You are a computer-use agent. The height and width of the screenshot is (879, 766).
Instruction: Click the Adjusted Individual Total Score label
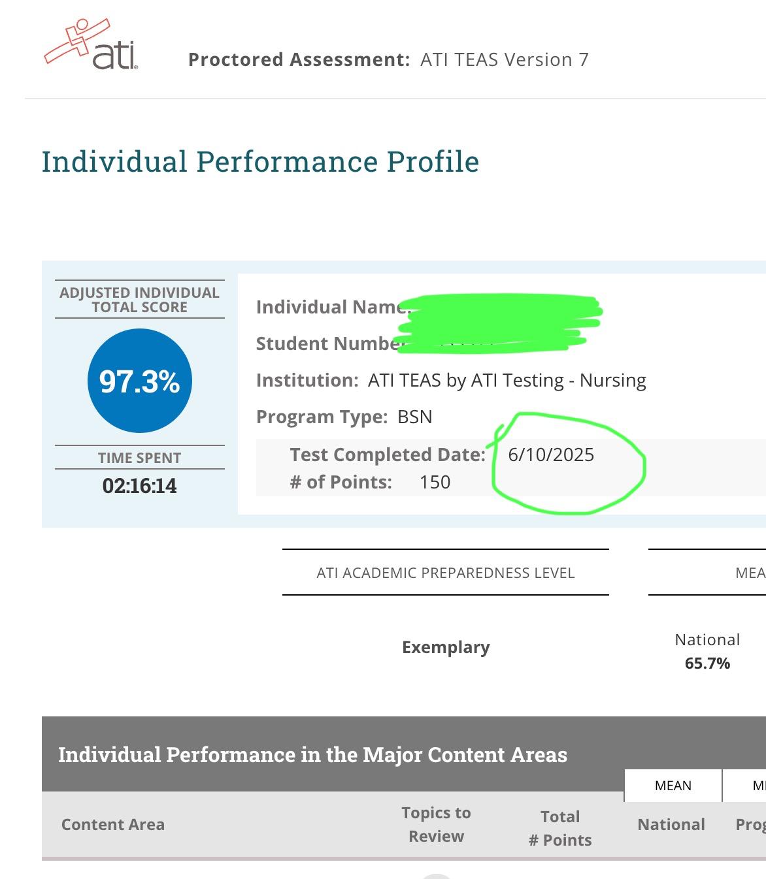139,300
